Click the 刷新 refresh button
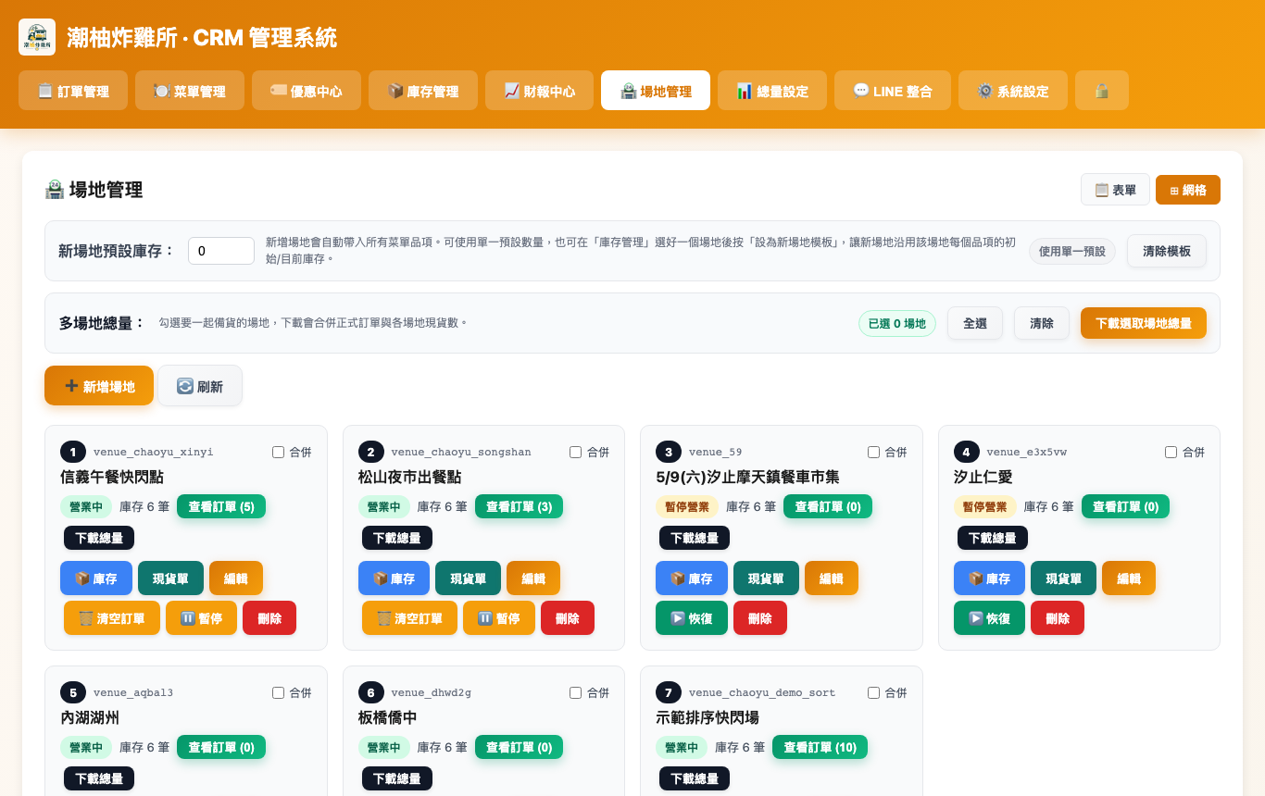 200,386
